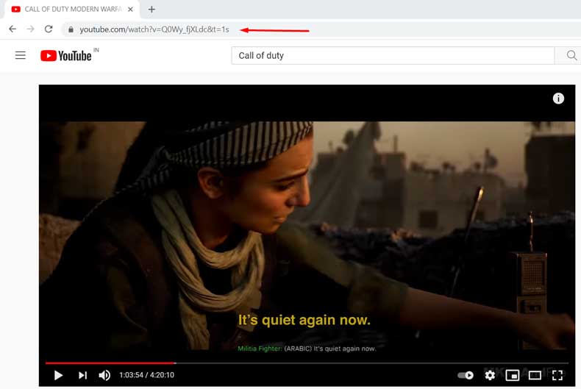Screen dimensions: 581x389
Task: Seek on the red progress bar
Action: tap(307, 363)
